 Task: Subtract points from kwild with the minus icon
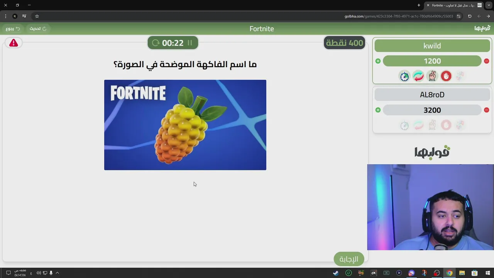pyautogui.click(x=486, y=61)
